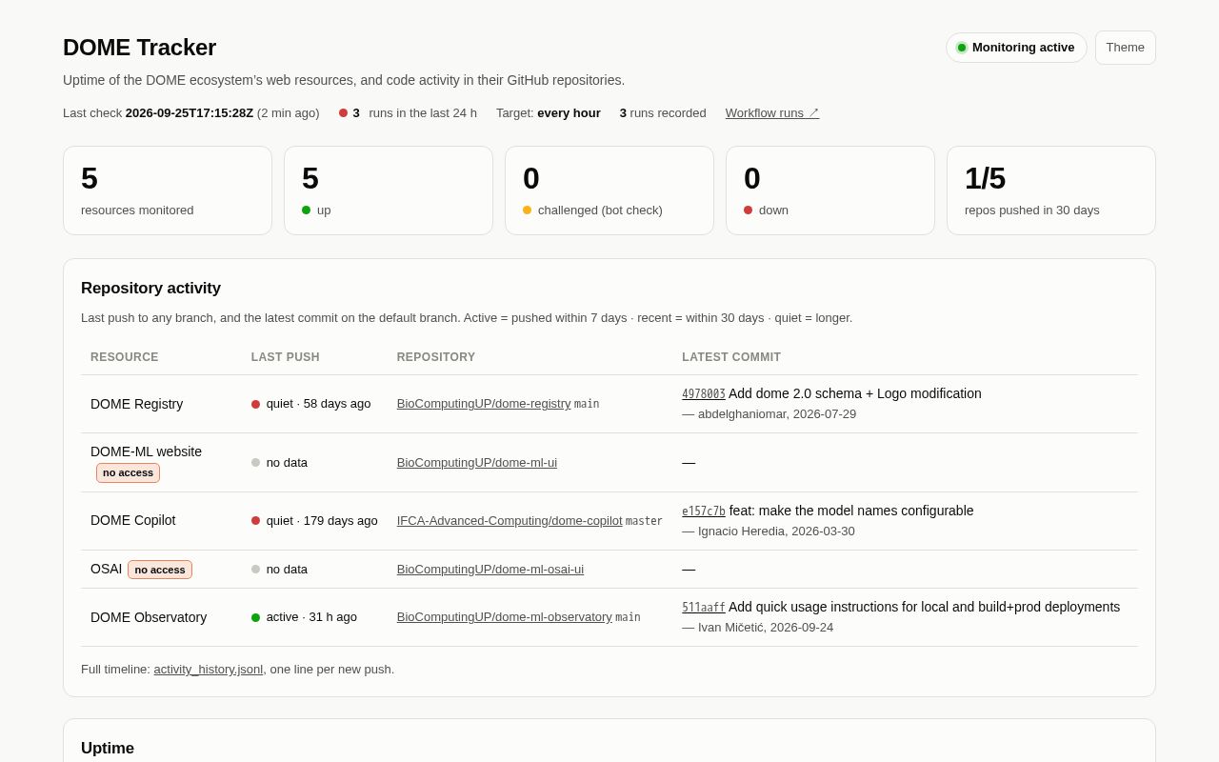Click the repos pushed in 30 days card

tap(1051, 190)
